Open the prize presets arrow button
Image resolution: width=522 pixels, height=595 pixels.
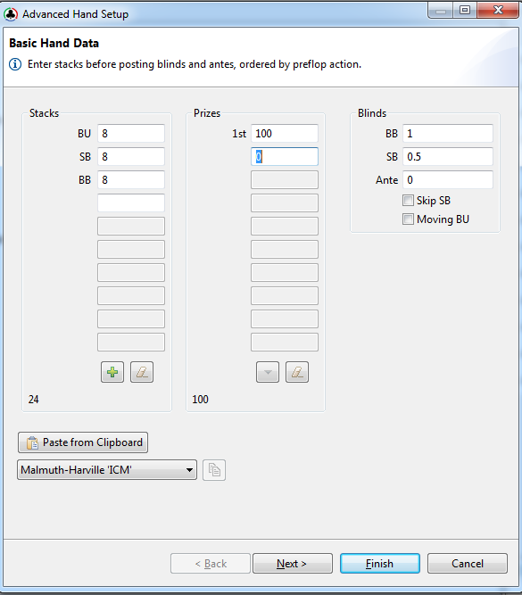pyautogui.click(x=268, y=372)
